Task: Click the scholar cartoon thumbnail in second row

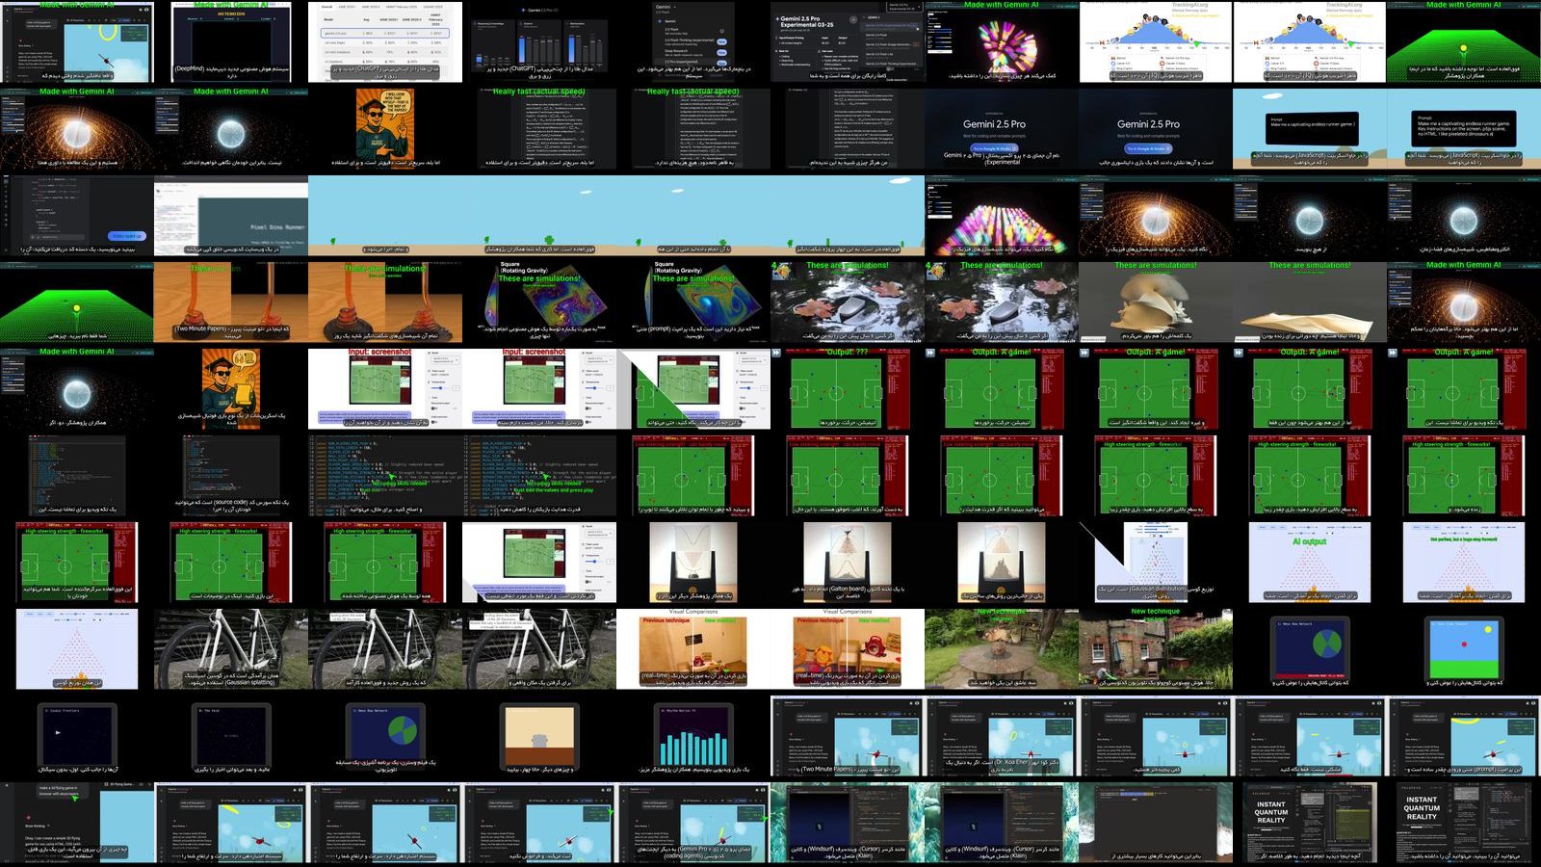Action: [x=384, y=128]
